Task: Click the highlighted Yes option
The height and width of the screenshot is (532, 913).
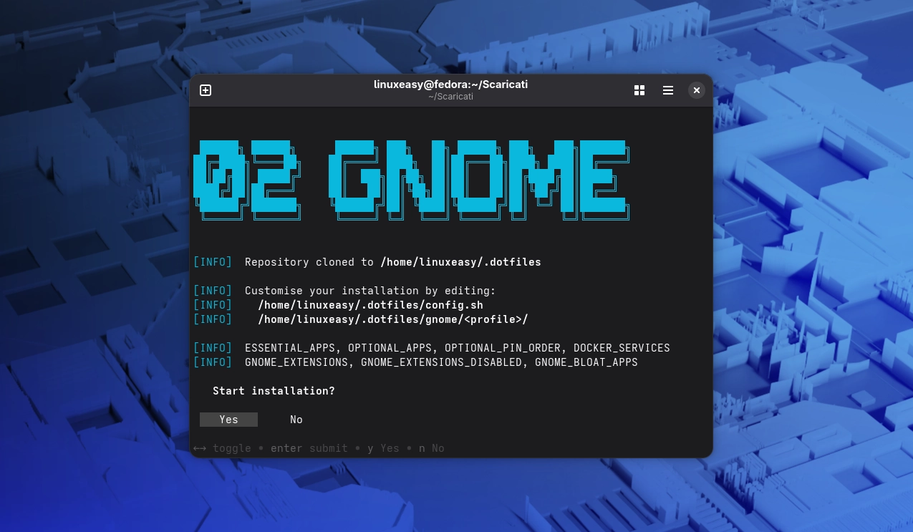Action: (x=228, y=420)
